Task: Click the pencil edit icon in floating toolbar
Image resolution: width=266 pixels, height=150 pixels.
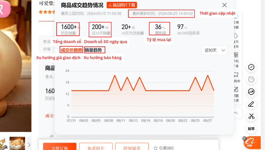Action: coord(251,104)
